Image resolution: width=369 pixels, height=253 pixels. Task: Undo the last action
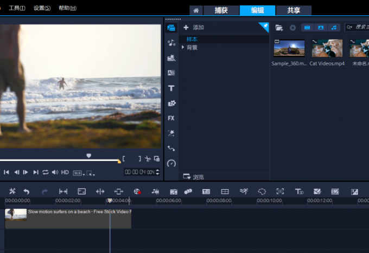26,191
